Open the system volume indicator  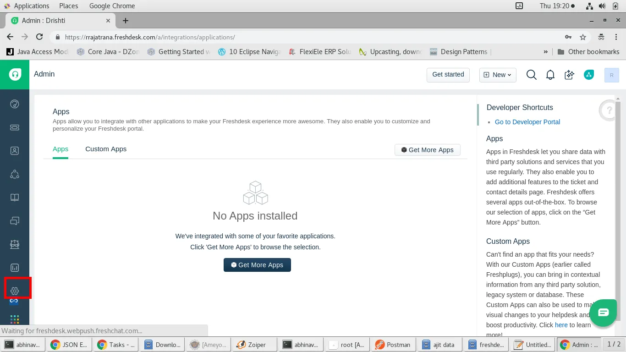602,6
